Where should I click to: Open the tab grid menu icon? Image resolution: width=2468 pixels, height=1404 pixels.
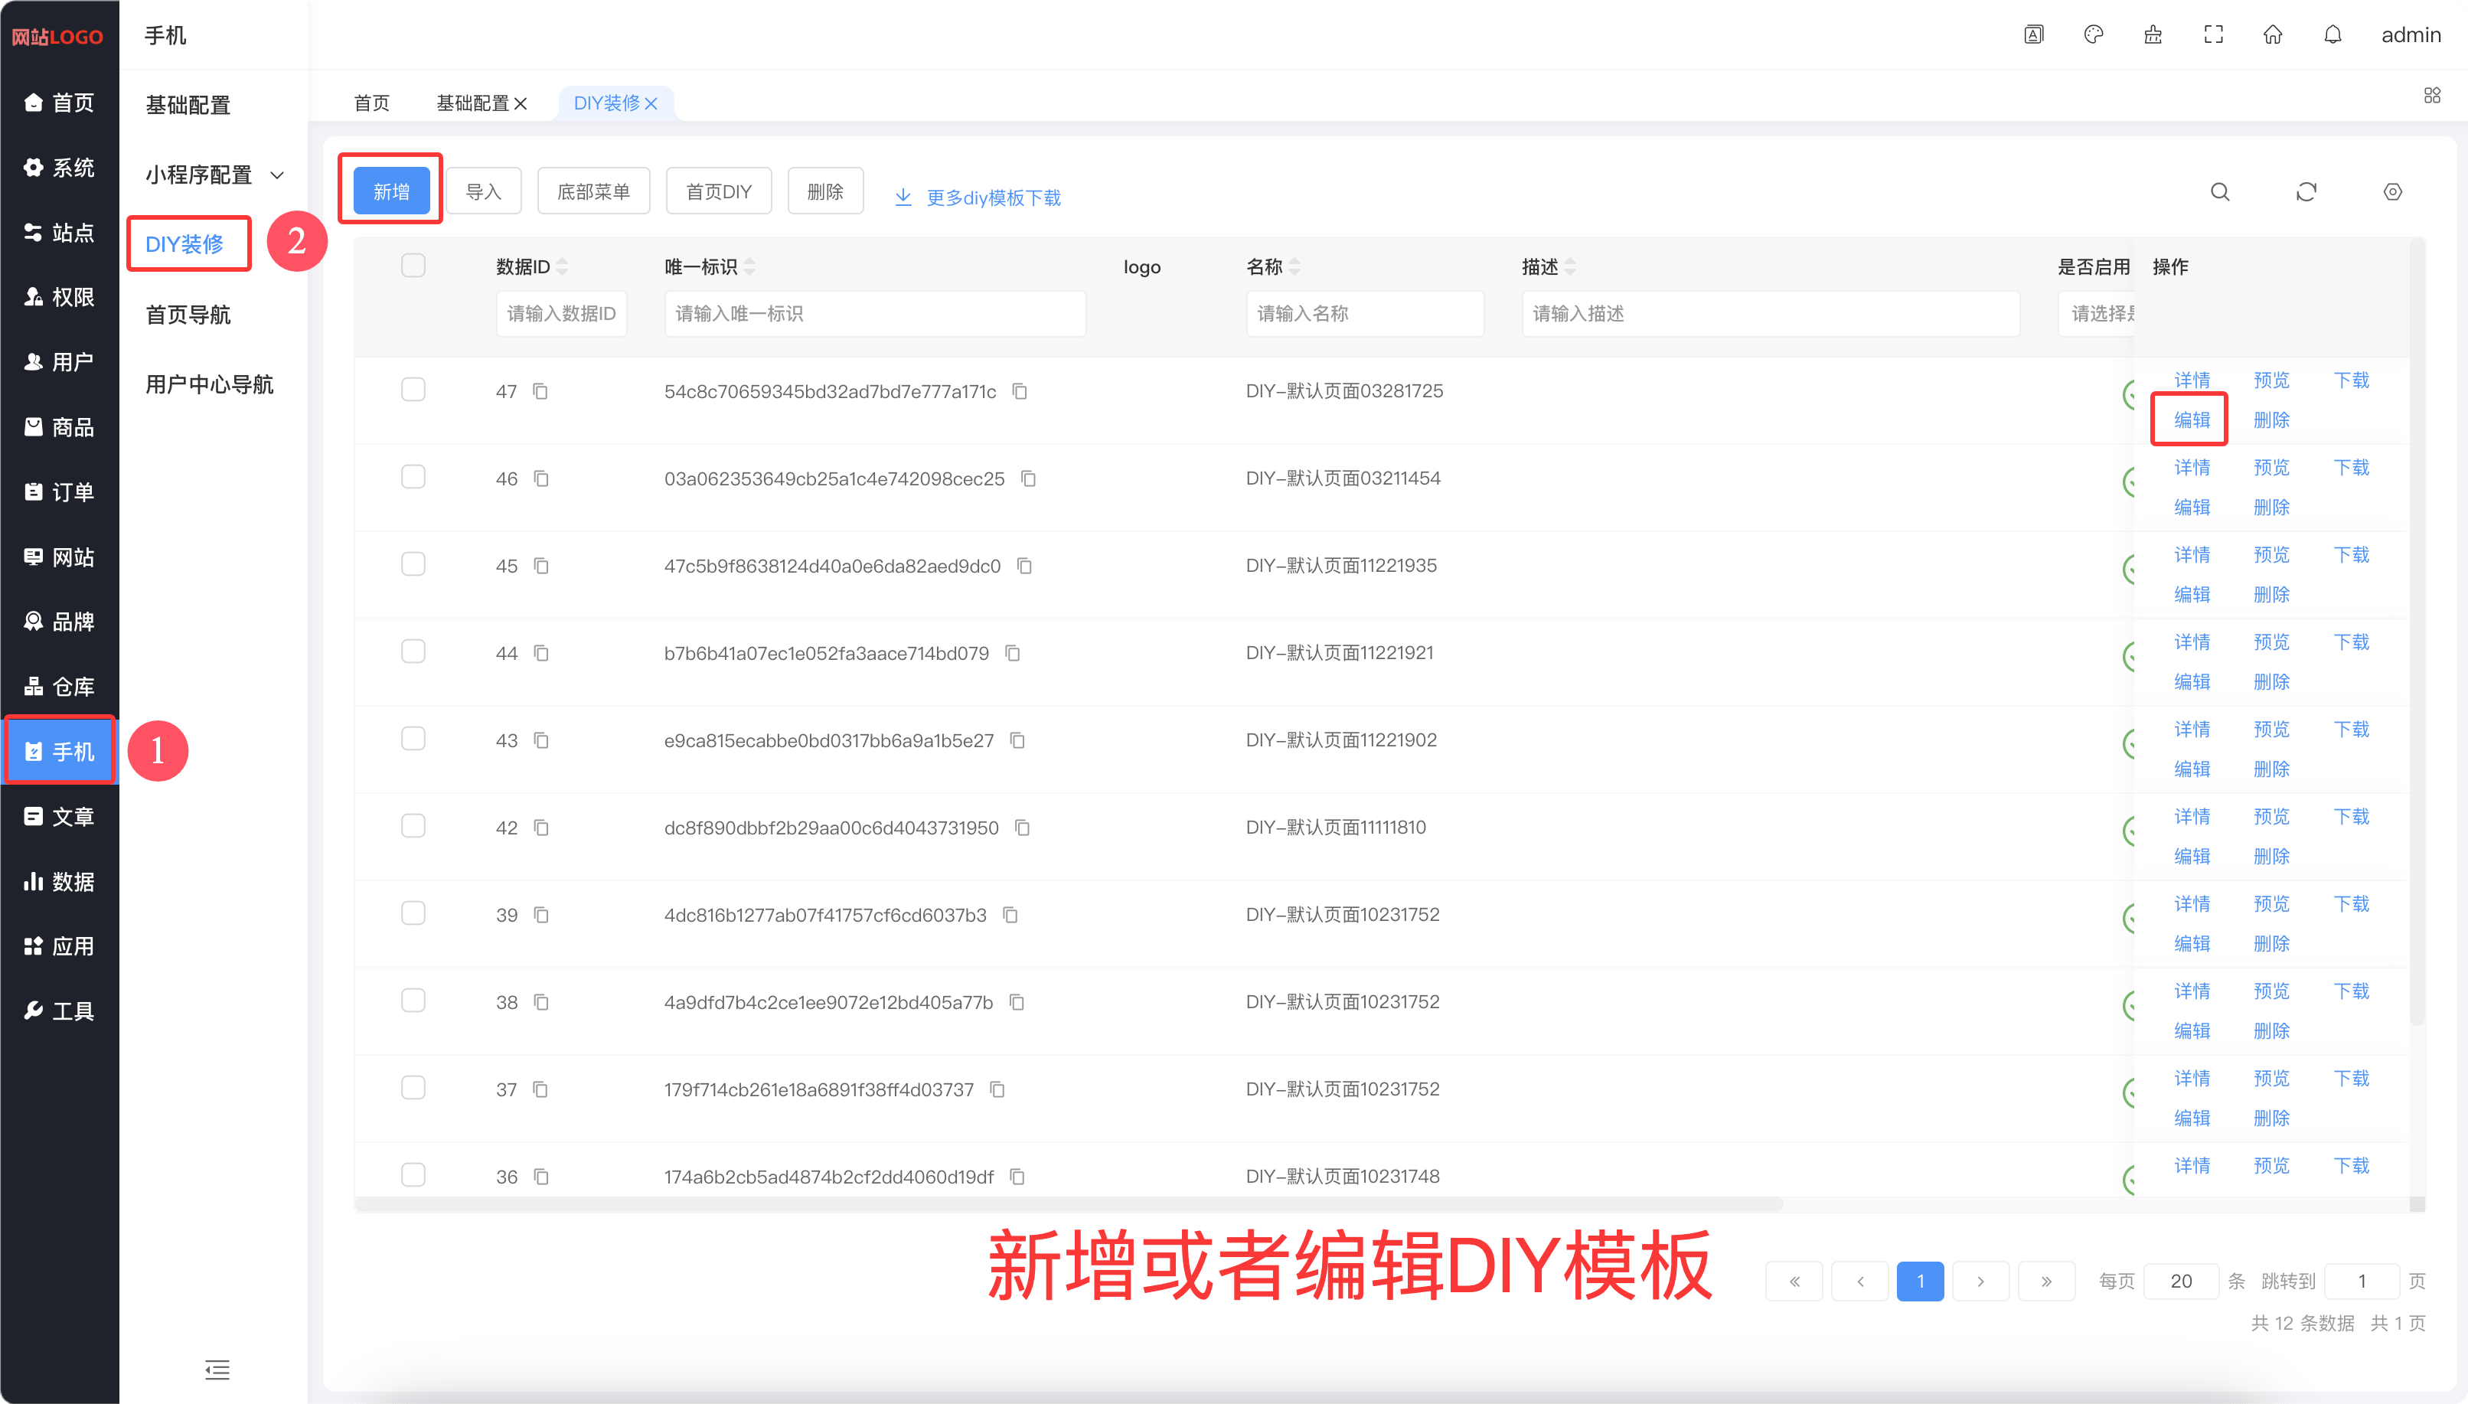(2431, 96)
